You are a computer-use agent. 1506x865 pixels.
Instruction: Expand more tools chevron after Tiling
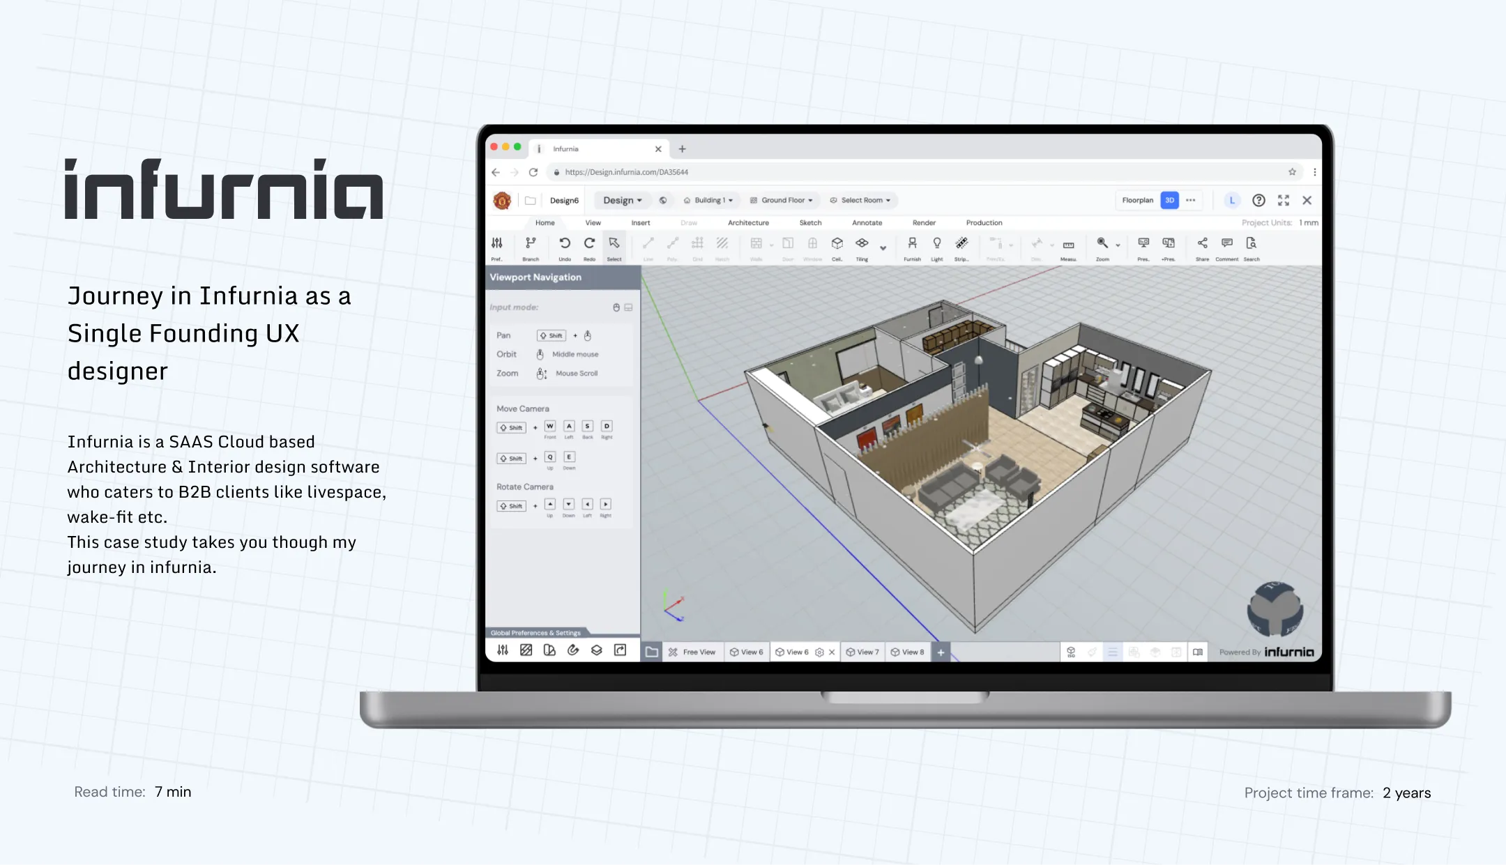point(883,248)
